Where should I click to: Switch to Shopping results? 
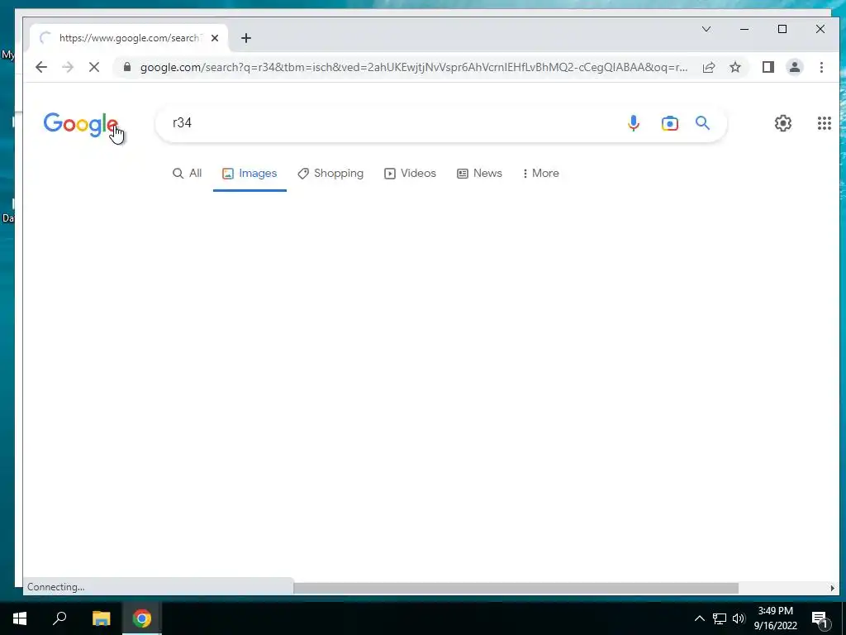tap(330, 174)
